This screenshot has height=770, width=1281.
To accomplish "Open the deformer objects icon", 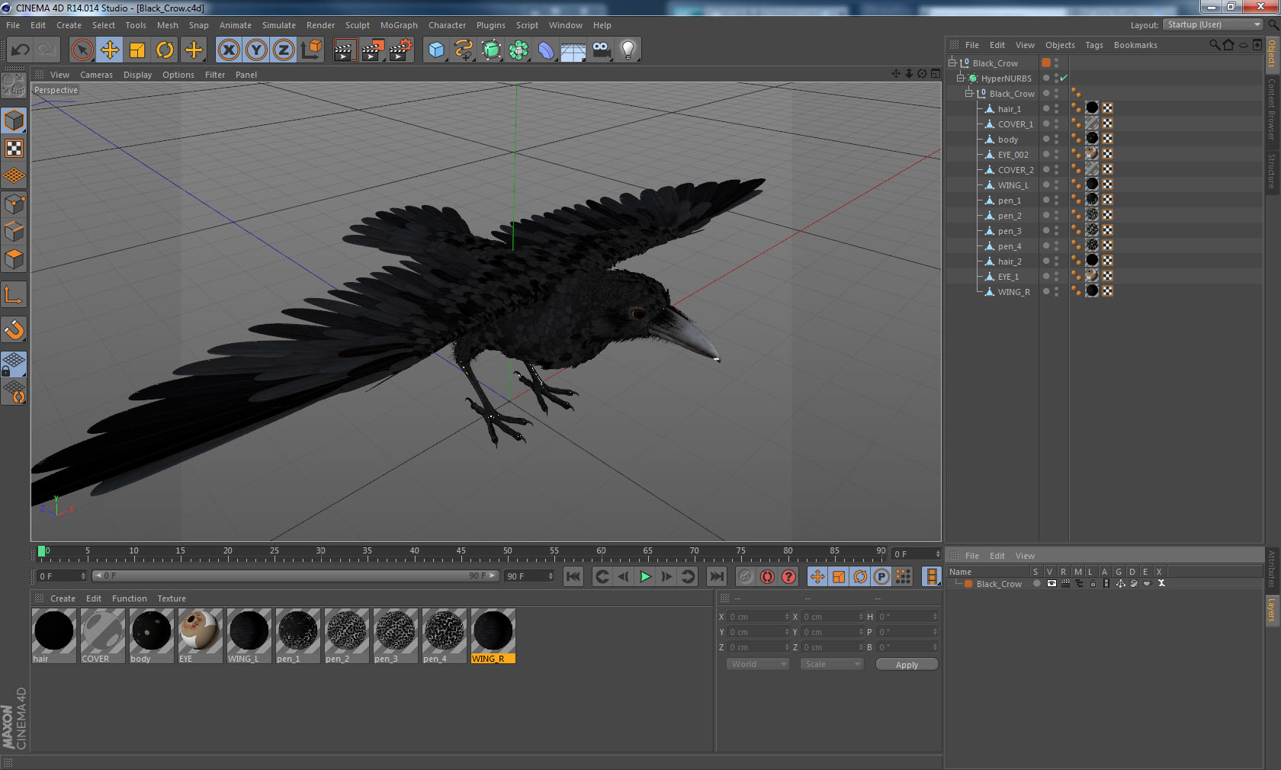I will pos(547,50).
